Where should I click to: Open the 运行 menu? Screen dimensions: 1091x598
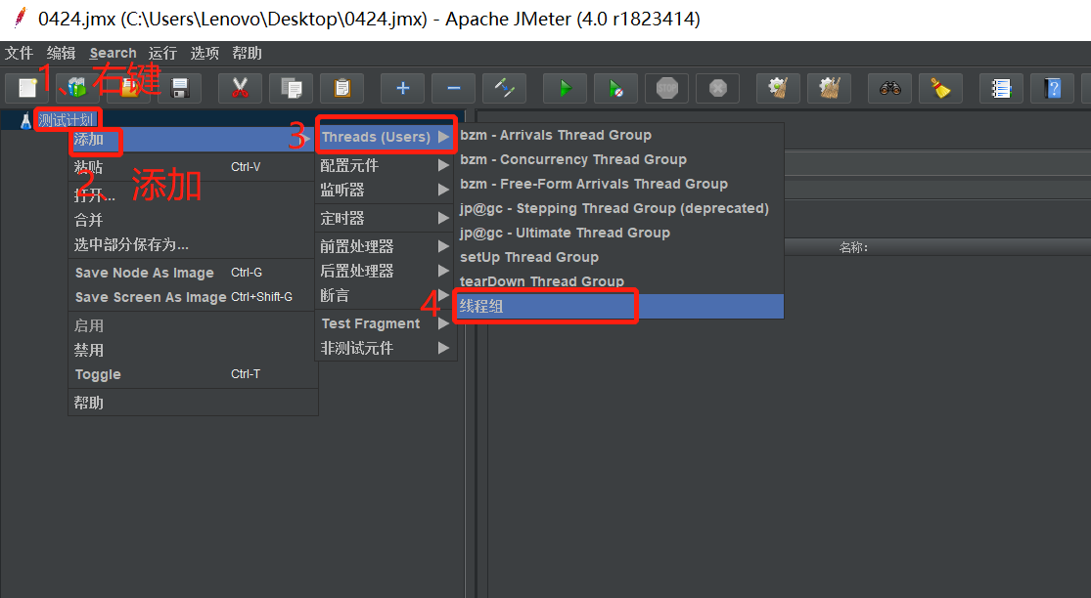(162, 53)
